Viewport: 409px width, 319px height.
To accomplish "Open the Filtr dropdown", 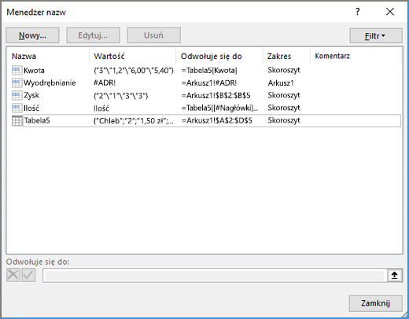I will click(x=376, y=36).
